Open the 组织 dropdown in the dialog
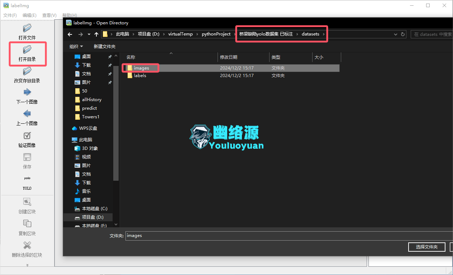453x275 pixels. click(x=76, y=46)
